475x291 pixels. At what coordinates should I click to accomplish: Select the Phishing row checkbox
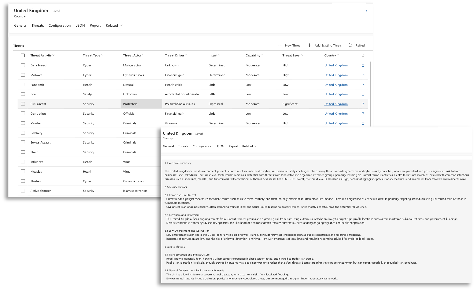point(23,181)
